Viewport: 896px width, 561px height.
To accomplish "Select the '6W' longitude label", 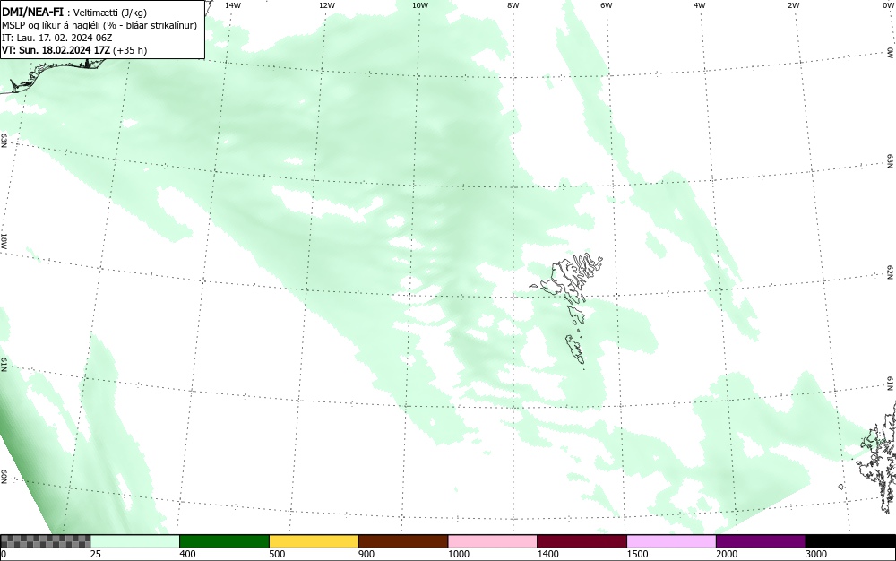I will coord(607,5).
